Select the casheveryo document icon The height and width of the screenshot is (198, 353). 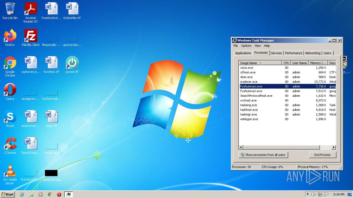[x=31, y=65]
